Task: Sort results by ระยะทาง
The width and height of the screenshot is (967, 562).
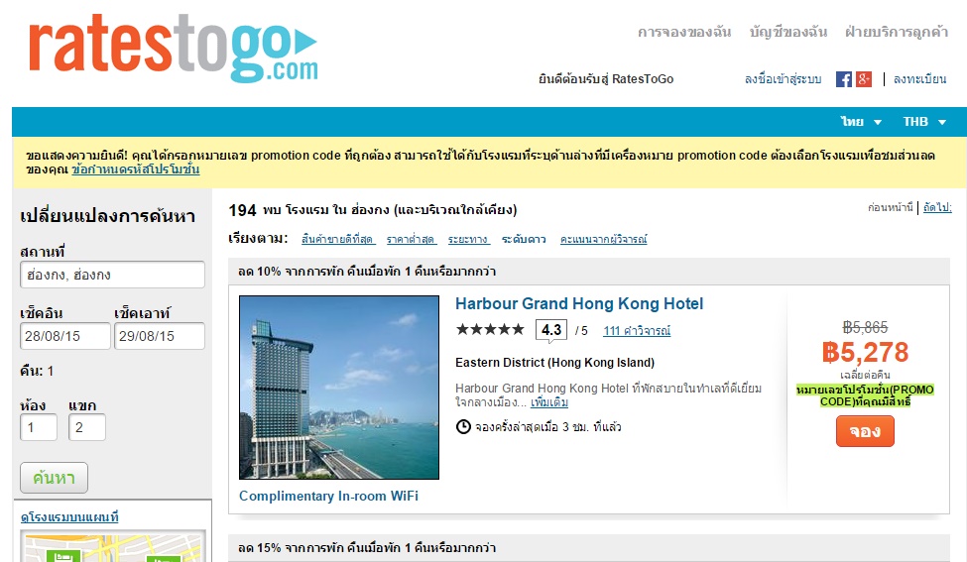Action: [x=469, y=239]
